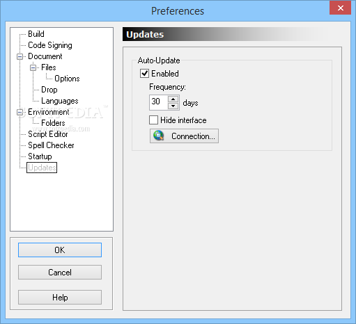Select the Files tree item

click(x=49, y=67)
